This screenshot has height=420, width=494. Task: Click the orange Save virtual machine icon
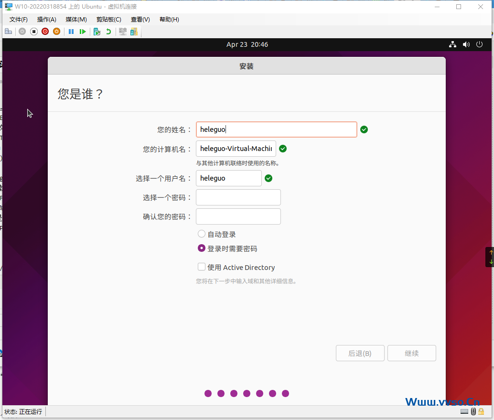(56, 31)
